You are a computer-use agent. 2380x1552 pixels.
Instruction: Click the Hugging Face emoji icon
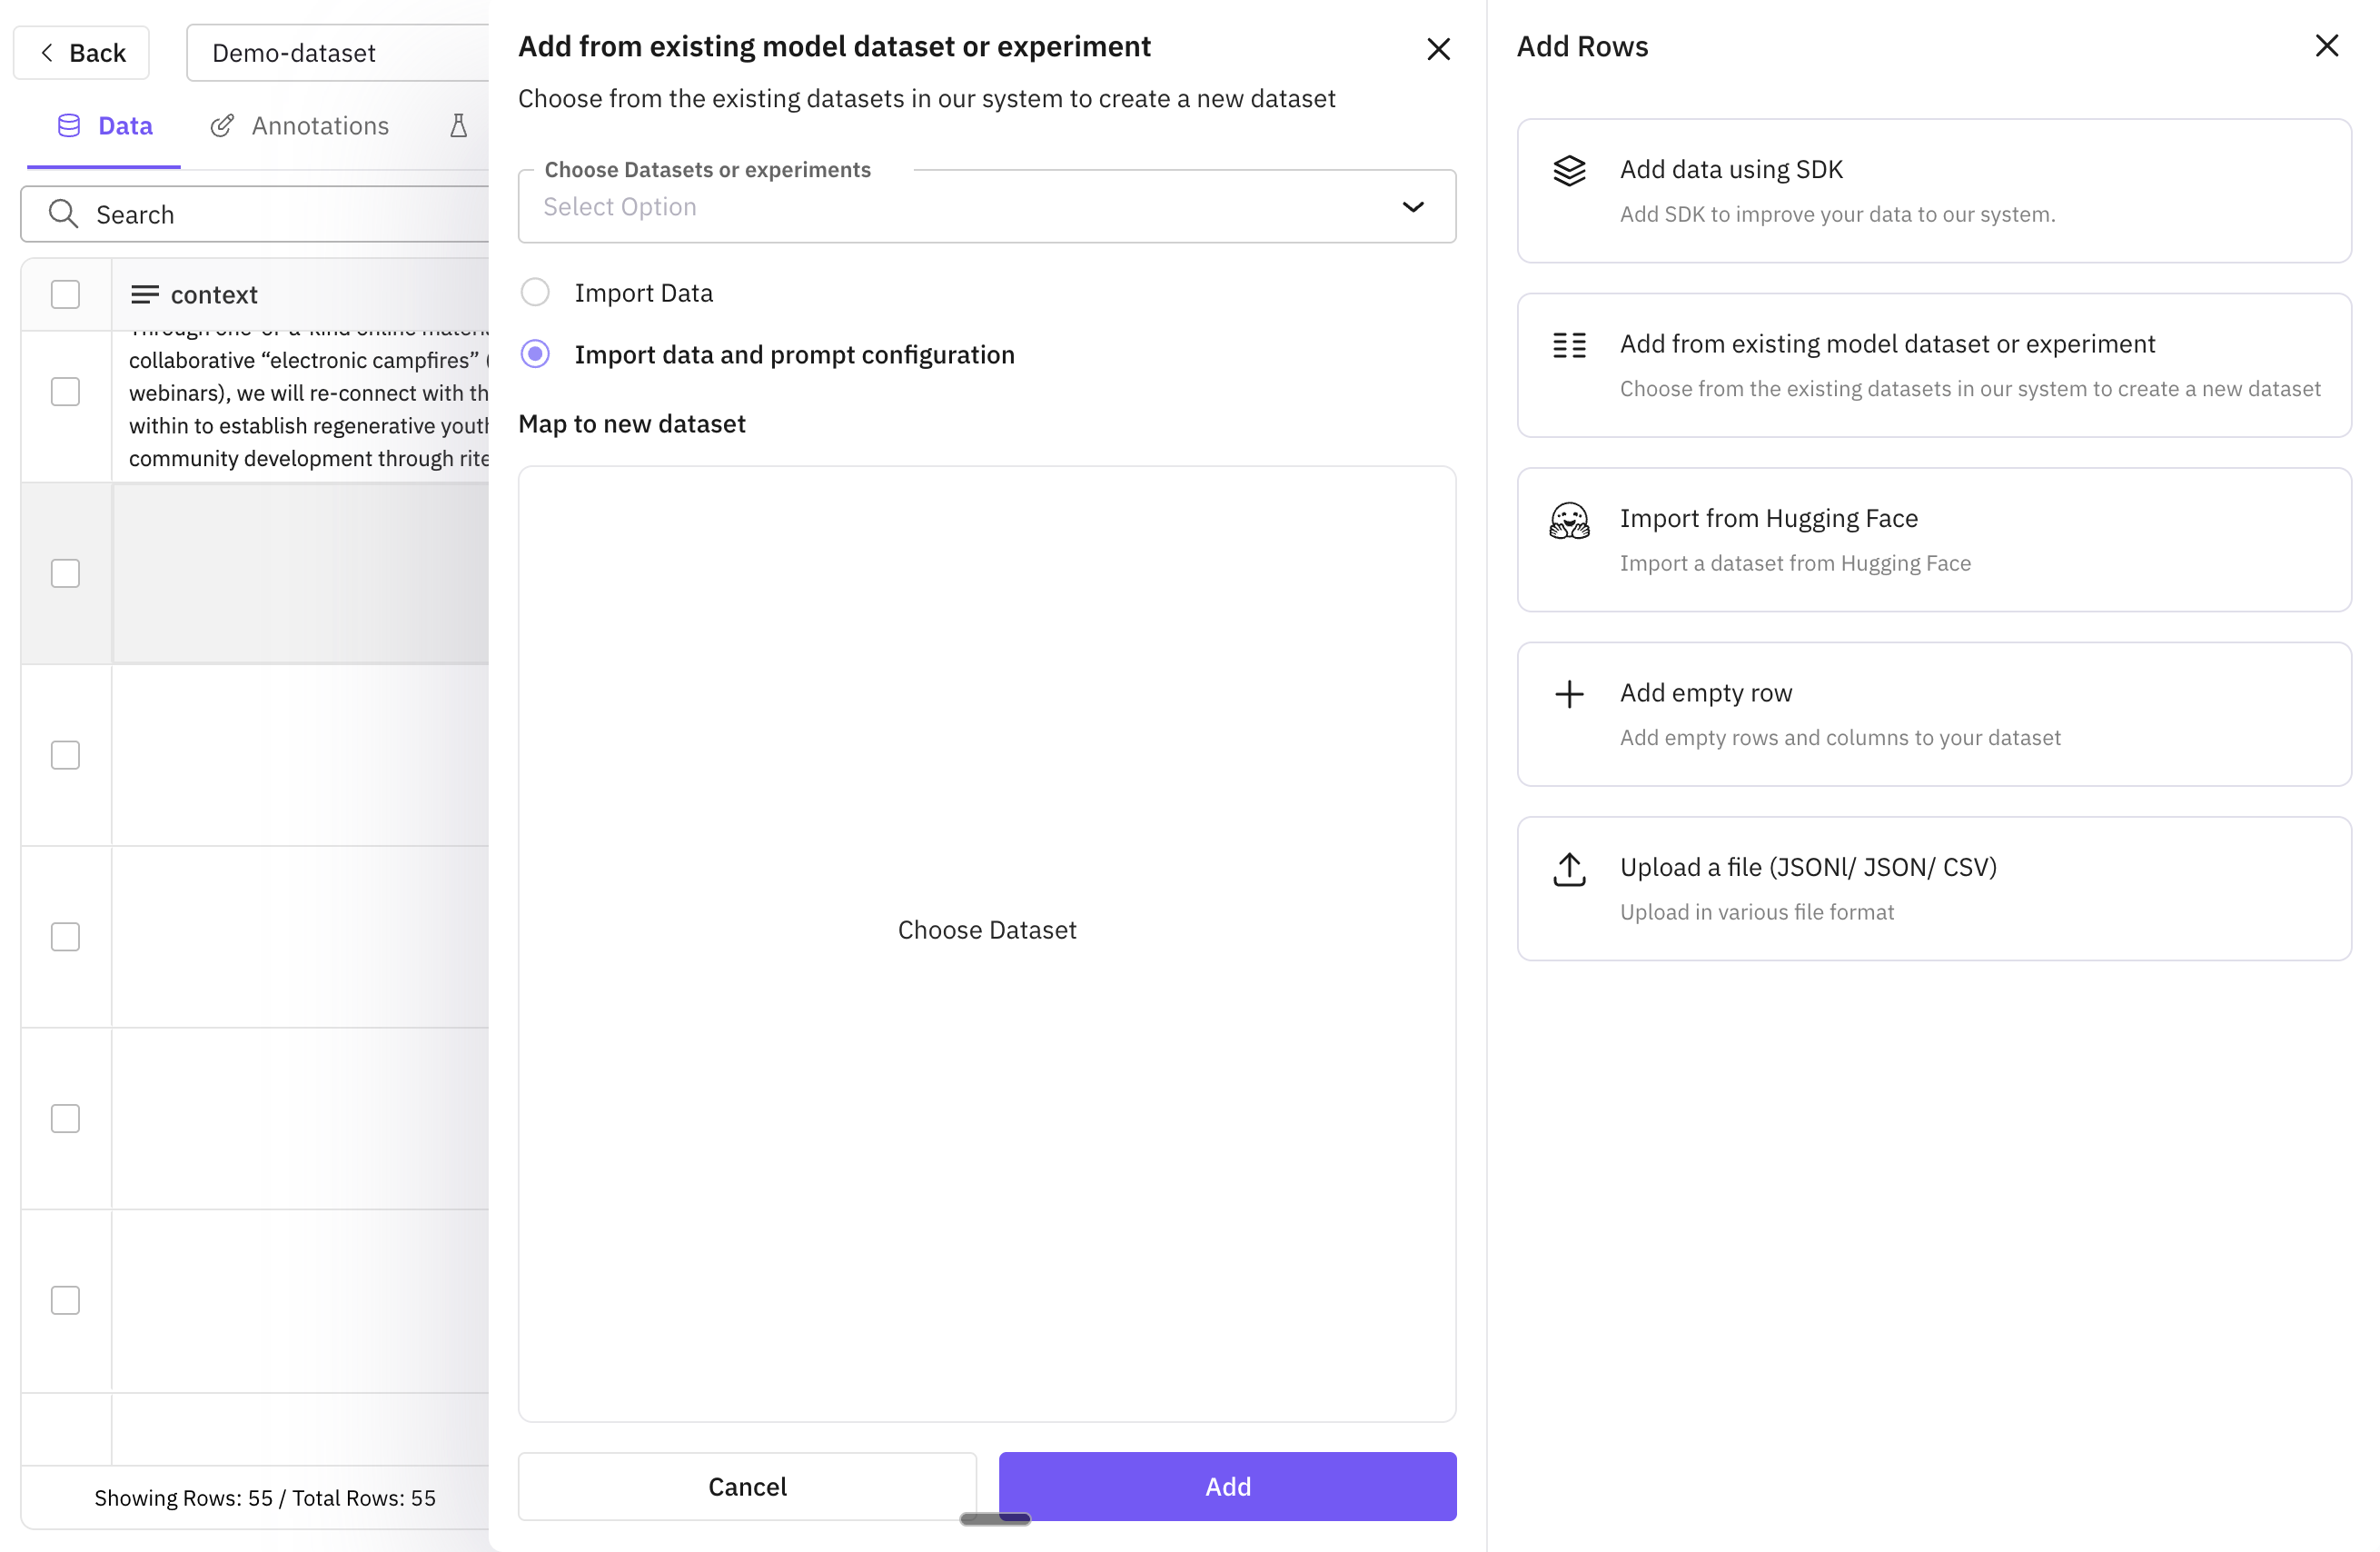tap(1568, 520)
